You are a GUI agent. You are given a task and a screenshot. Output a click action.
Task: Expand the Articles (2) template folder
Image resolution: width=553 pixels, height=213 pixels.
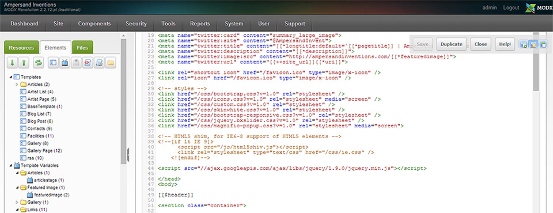(17, 84)
